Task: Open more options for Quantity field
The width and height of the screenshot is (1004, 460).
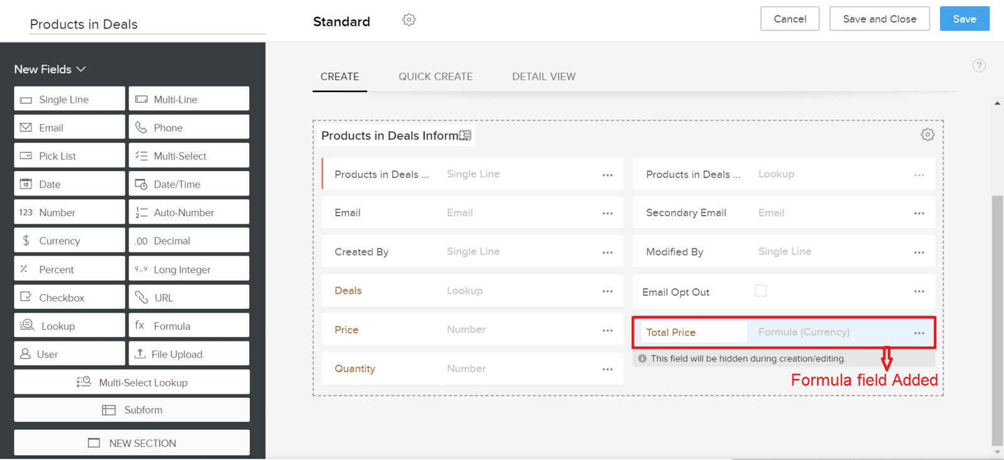Action: (x=607, y=369)
